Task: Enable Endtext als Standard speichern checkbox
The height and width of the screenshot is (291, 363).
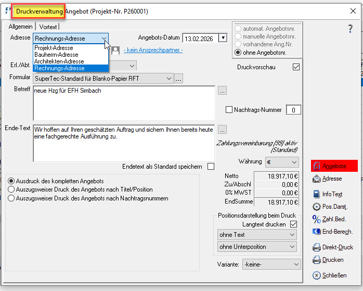Action: pyautogui.click(x=211, y=167)
